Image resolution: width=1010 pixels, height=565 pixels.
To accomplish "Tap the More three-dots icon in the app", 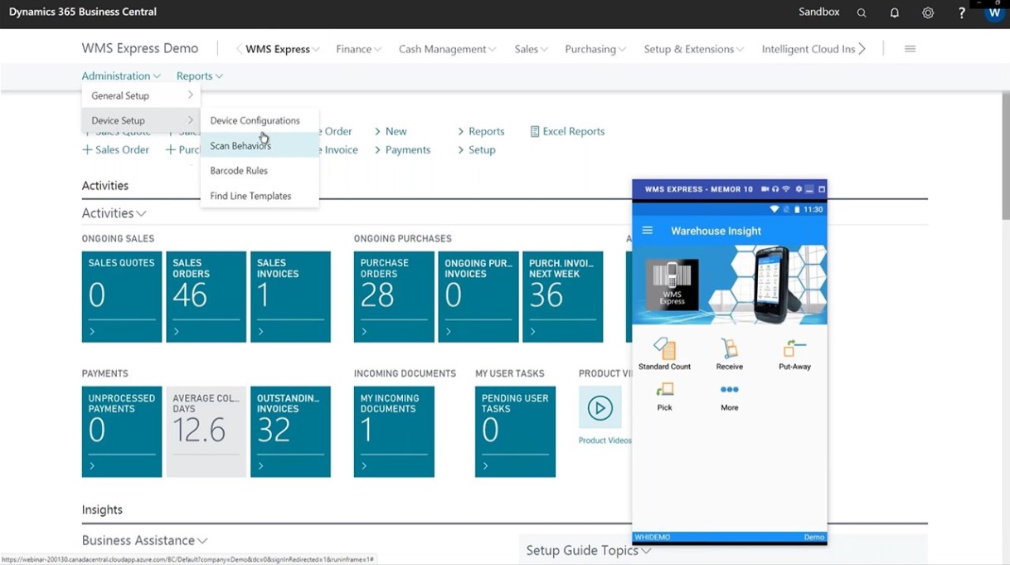I will tap(729, 391).
